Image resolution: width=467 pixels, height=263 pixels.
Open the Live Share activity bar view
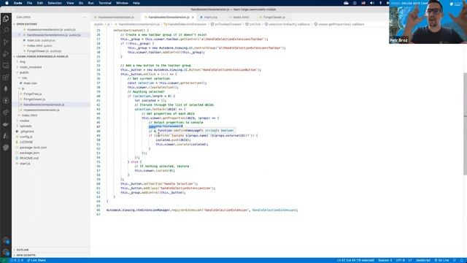coord(6,113)
